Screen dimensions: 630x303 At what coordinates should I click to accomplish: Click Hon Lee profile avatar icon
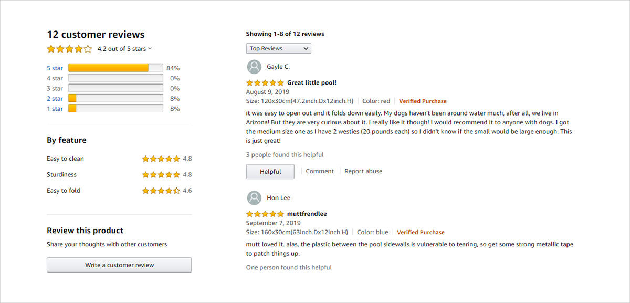254,198
